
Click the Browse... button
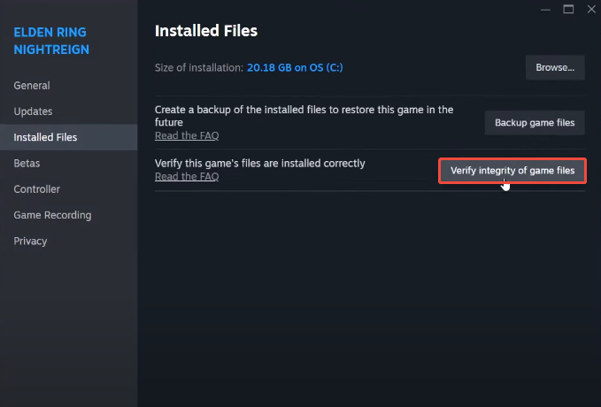coord(555,66)
